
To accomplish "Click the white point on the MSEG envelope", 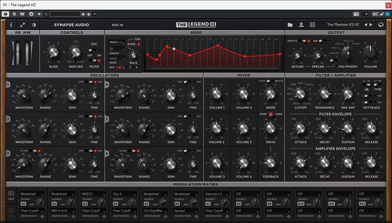I will click(174, 49).
